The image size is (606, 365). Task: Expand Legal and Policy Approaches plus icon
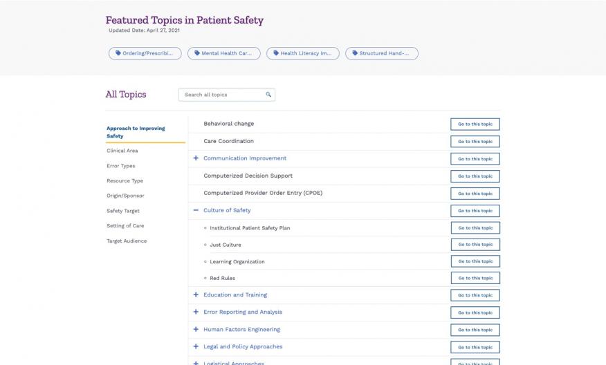point(196,347)
